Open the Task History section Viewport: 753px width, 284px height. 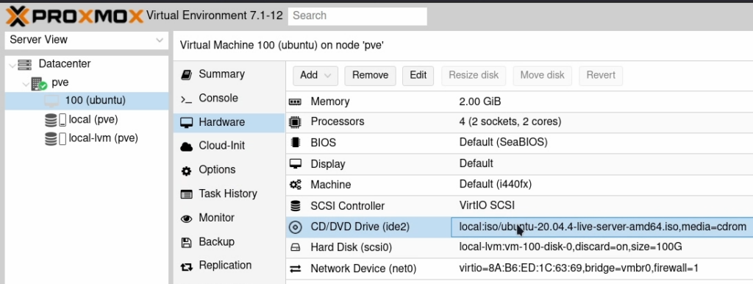tap(229, 194)
